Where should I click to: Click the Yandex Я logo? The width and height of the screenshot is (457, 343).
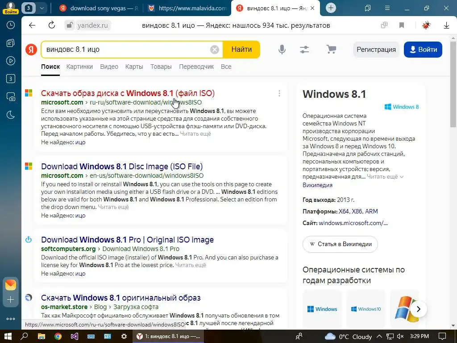pyautogui.click(x=31, y=50)
